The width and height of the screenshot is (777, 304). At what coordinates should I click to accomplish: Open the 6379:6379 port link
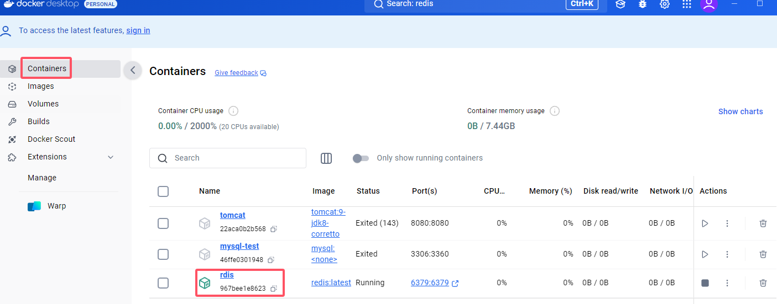(x=430, y=282)
